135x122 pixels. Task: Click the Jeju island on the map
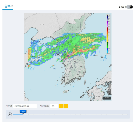(66, 91)
